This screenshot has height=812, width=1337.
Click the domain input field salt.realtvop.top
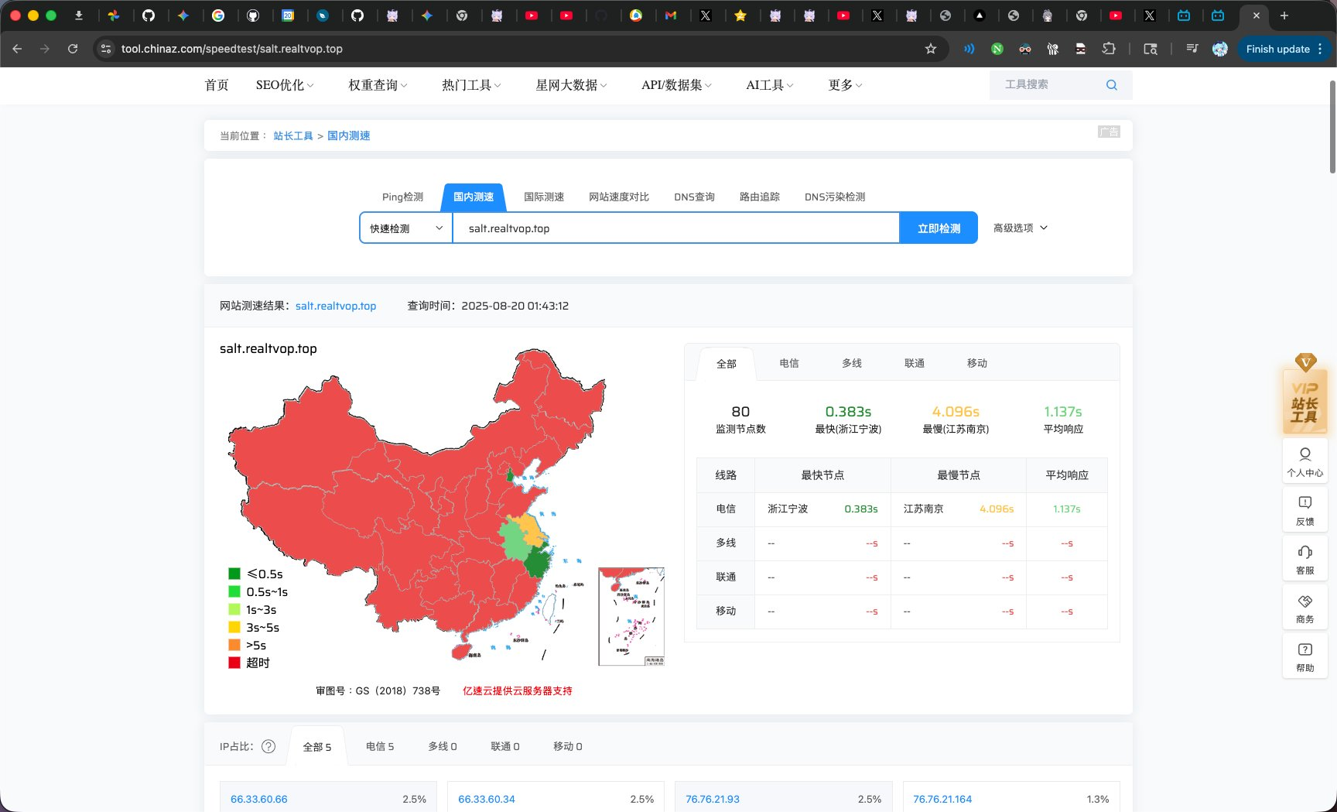[675, 228]
